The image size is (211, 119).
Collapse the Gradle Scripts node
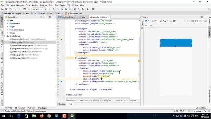coord(5,36)
